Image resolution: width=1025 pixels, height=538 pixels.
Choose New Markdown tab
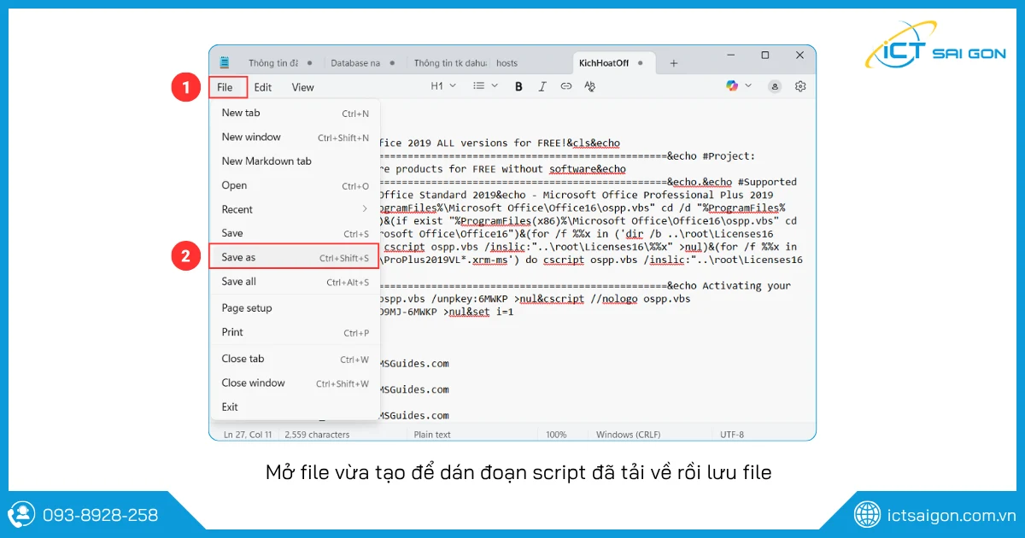click(295, 161)
